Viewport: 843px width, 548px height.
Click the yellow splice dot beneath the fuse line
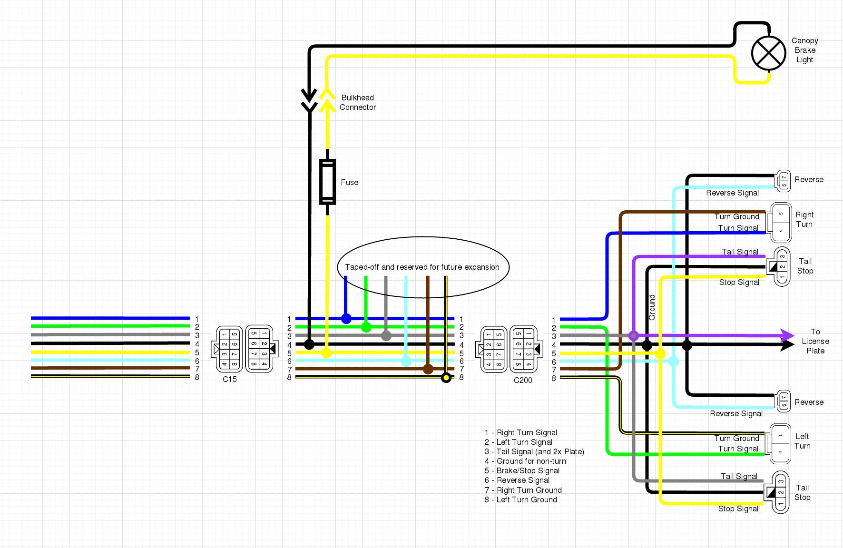pyautogui.click(x=326, y=353)
